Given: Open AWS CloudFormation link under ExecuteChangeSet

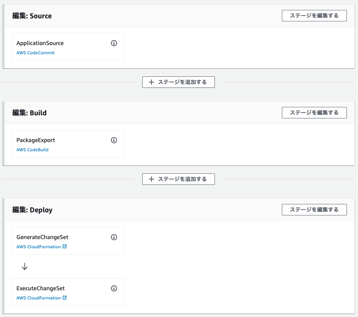Looking at the screenshot, I should tap(39, 298).
